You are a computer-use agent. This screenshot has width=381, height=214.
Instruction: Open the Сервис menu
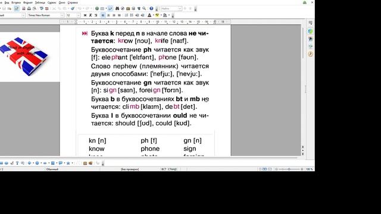point(52,2)
